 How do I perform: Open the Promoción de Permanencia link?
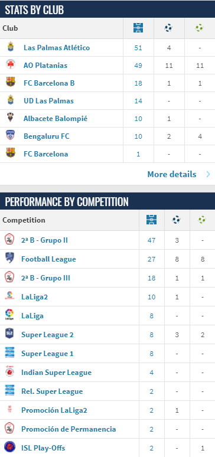click(69, 429)
